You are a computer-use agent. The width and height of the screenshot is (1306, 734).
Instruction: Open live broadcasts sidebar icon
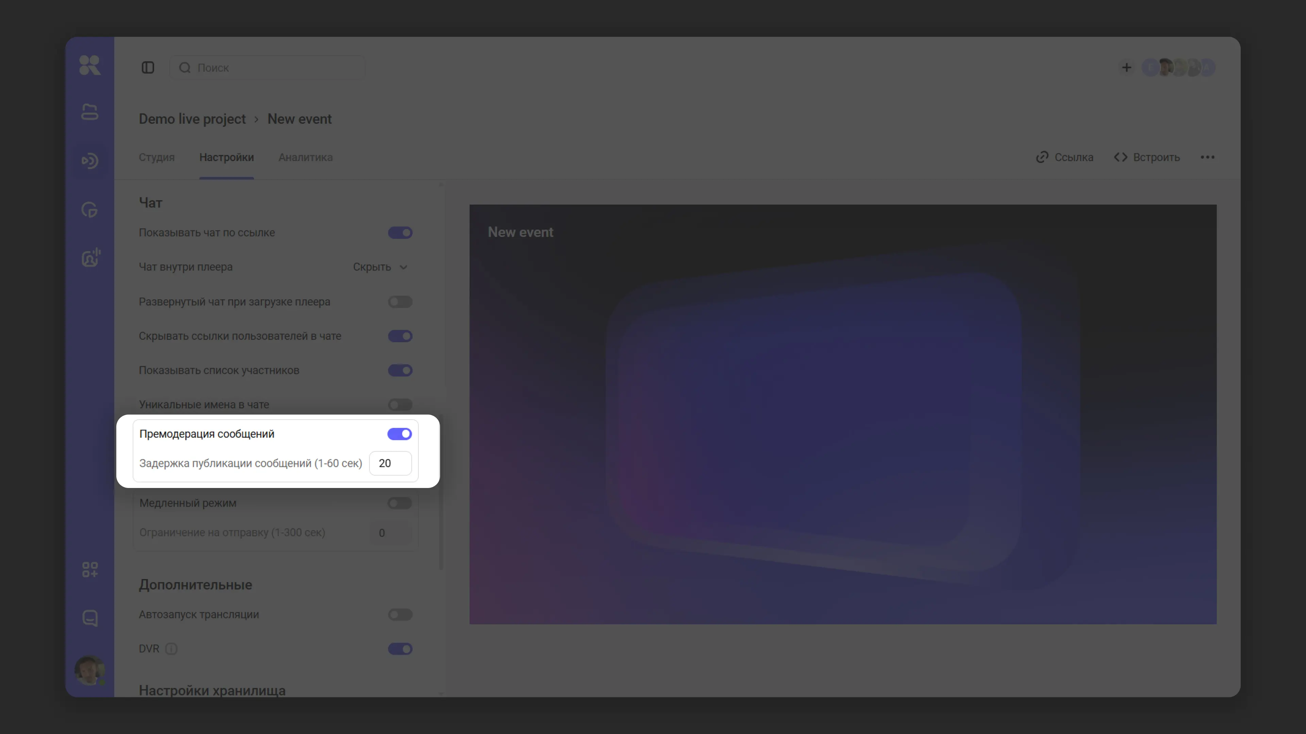[90, 161]
